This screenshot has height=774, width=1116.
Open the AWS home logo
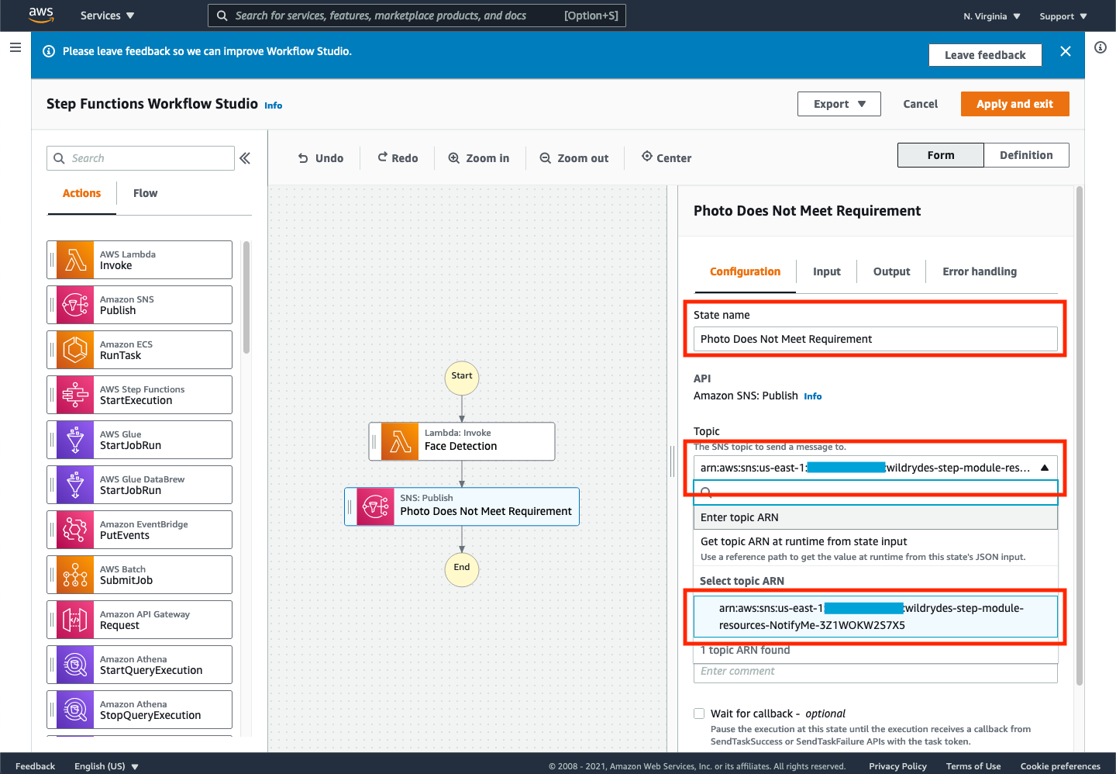pos(40,16)
